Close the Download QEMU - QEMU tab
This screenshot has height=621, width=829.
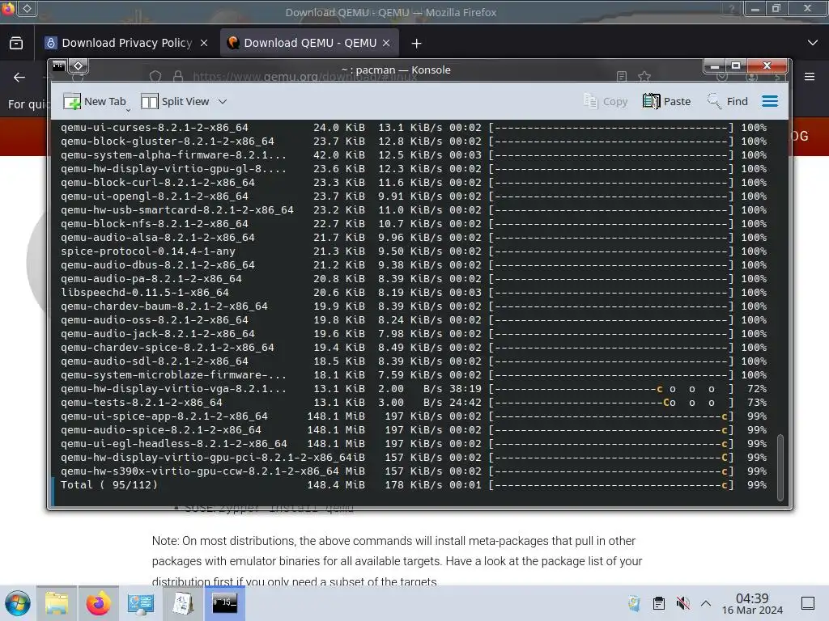point(386,44)
